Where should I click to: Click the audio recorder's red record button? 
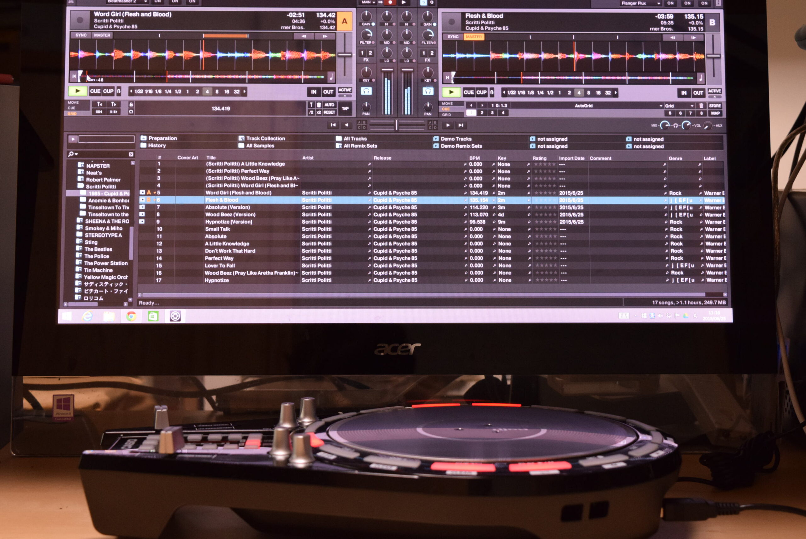(390, 3)
